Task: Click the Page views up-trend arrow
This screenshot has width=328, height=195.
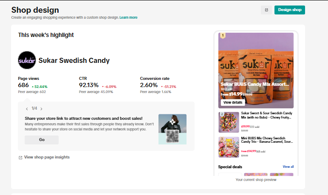Action: (x=33, y=87)
